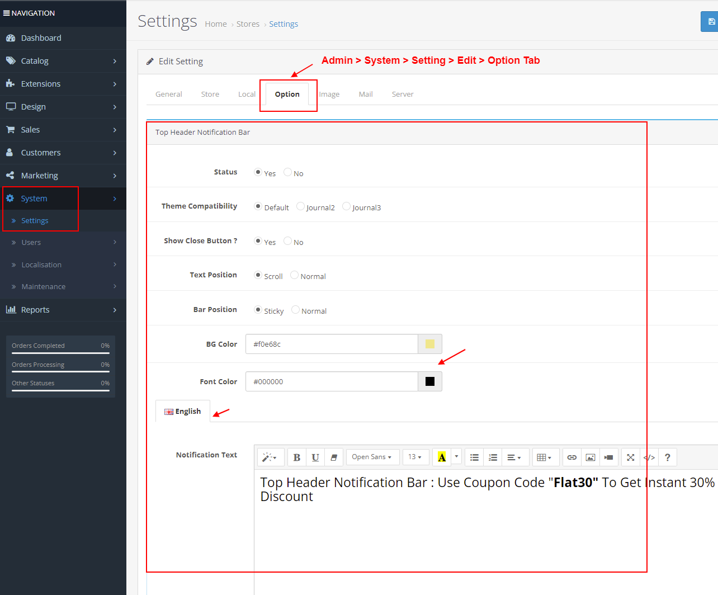Select Journal3 theme compatibility
The image size is (718, 595).
click(x=347, y=206)
